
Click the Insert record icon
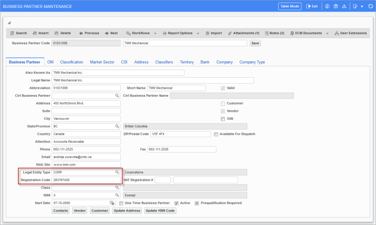click(35, 33)
